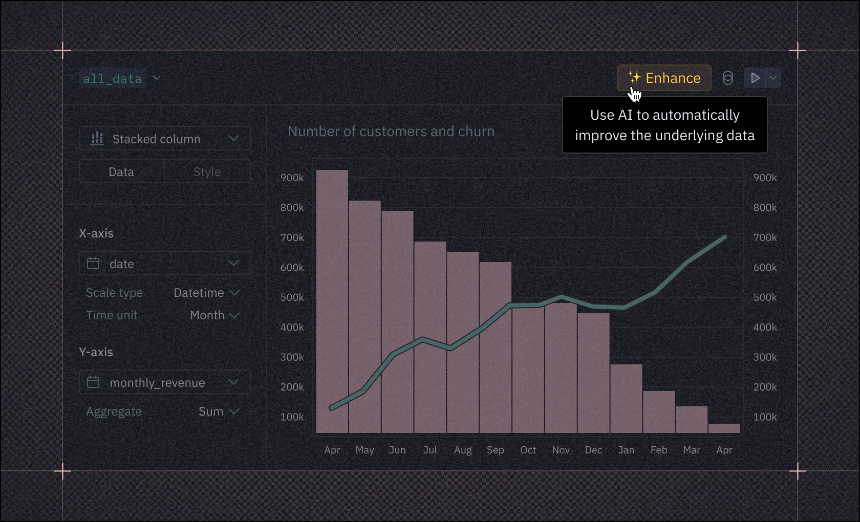Click the all_data table selector
The width and height of the screenshot is (860, 522).
(x=113, y=78)
